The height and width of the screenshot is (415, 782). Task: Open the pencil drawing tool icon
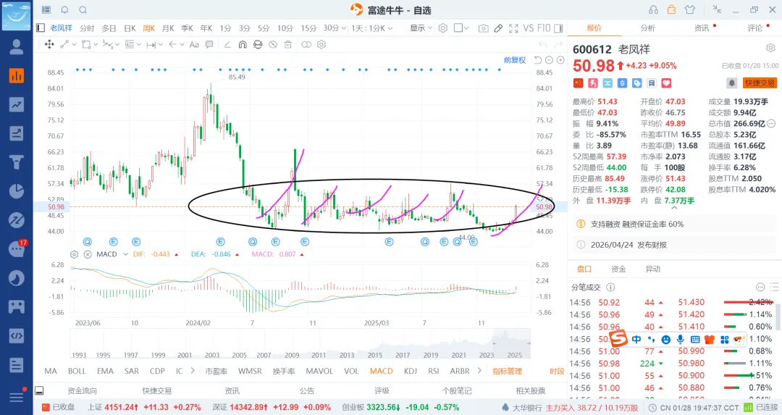pos(498,28)
